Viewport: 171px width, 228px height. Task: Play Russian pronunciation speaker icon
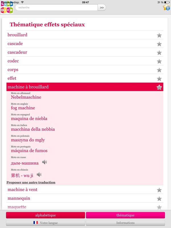[x=44, y=162]
